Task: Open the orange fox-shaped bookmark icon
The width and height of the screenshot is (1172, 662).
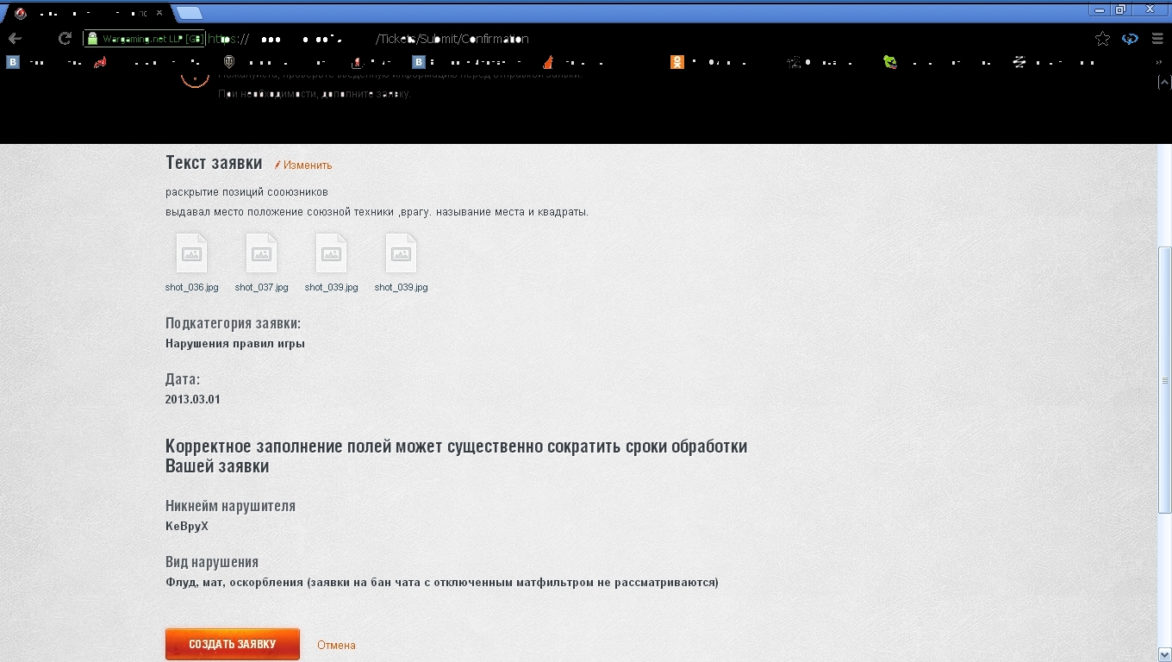Action: tap(548, 62)
